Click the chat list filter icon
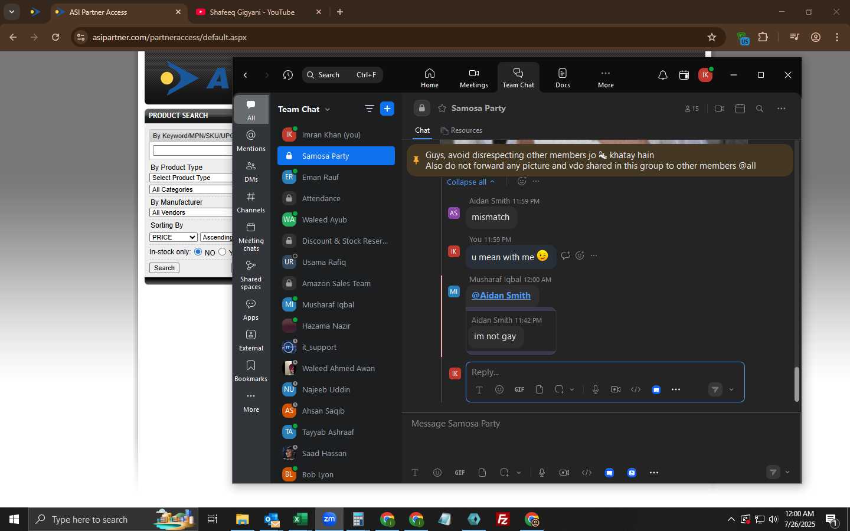The image size is (850, 531). point(369,109)
